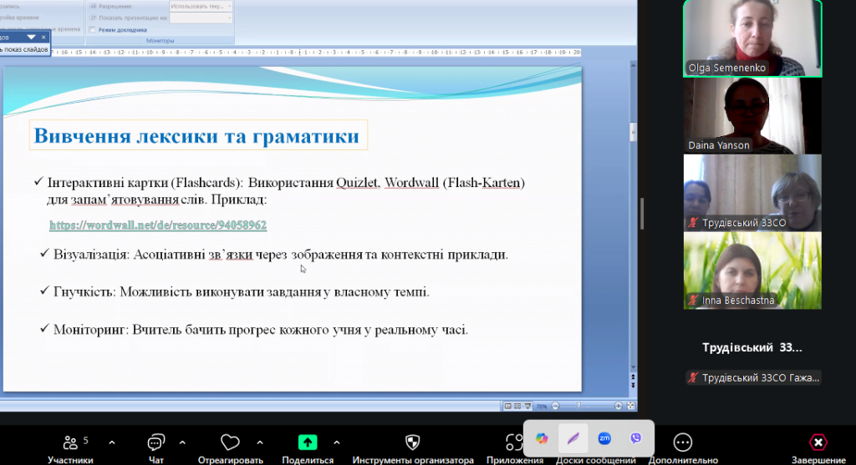This screenshot has width=856, height=465.
Task: Open the Дополнительно three-dots menu
Action: pos(683,442)
